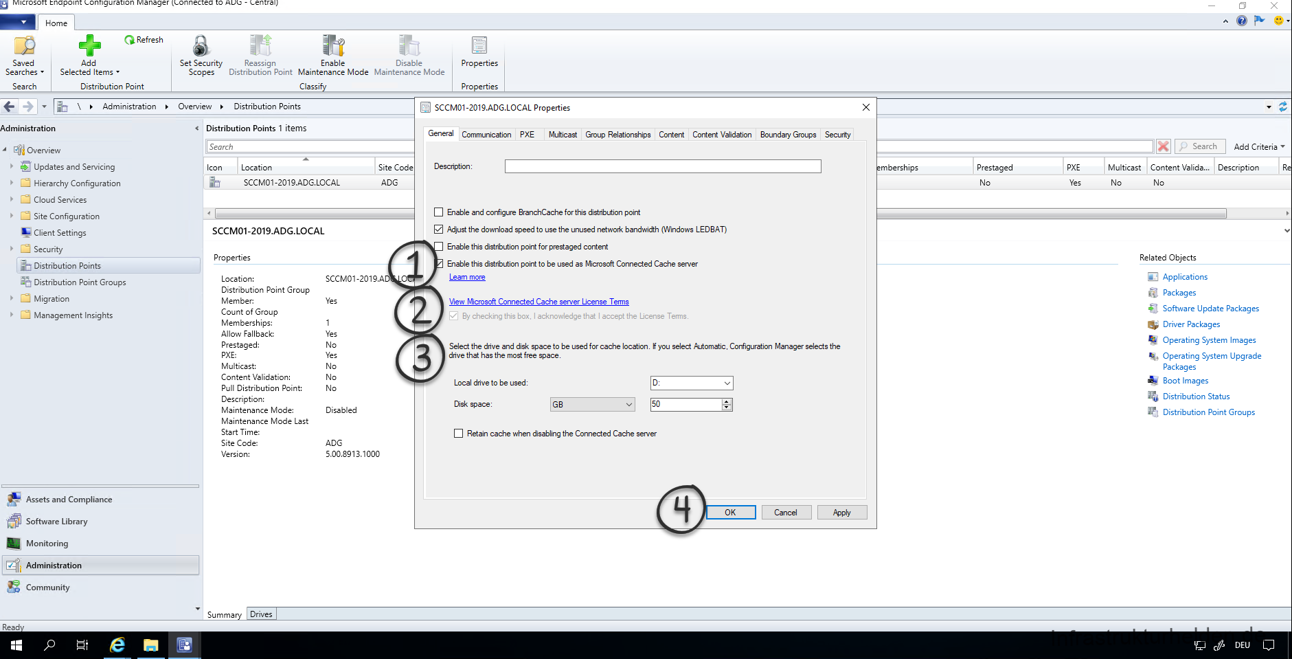Toggle Microsoft Connected Cache server checkbox
The height and width of the screenshot is (659, 1292).
coord(439,264)
